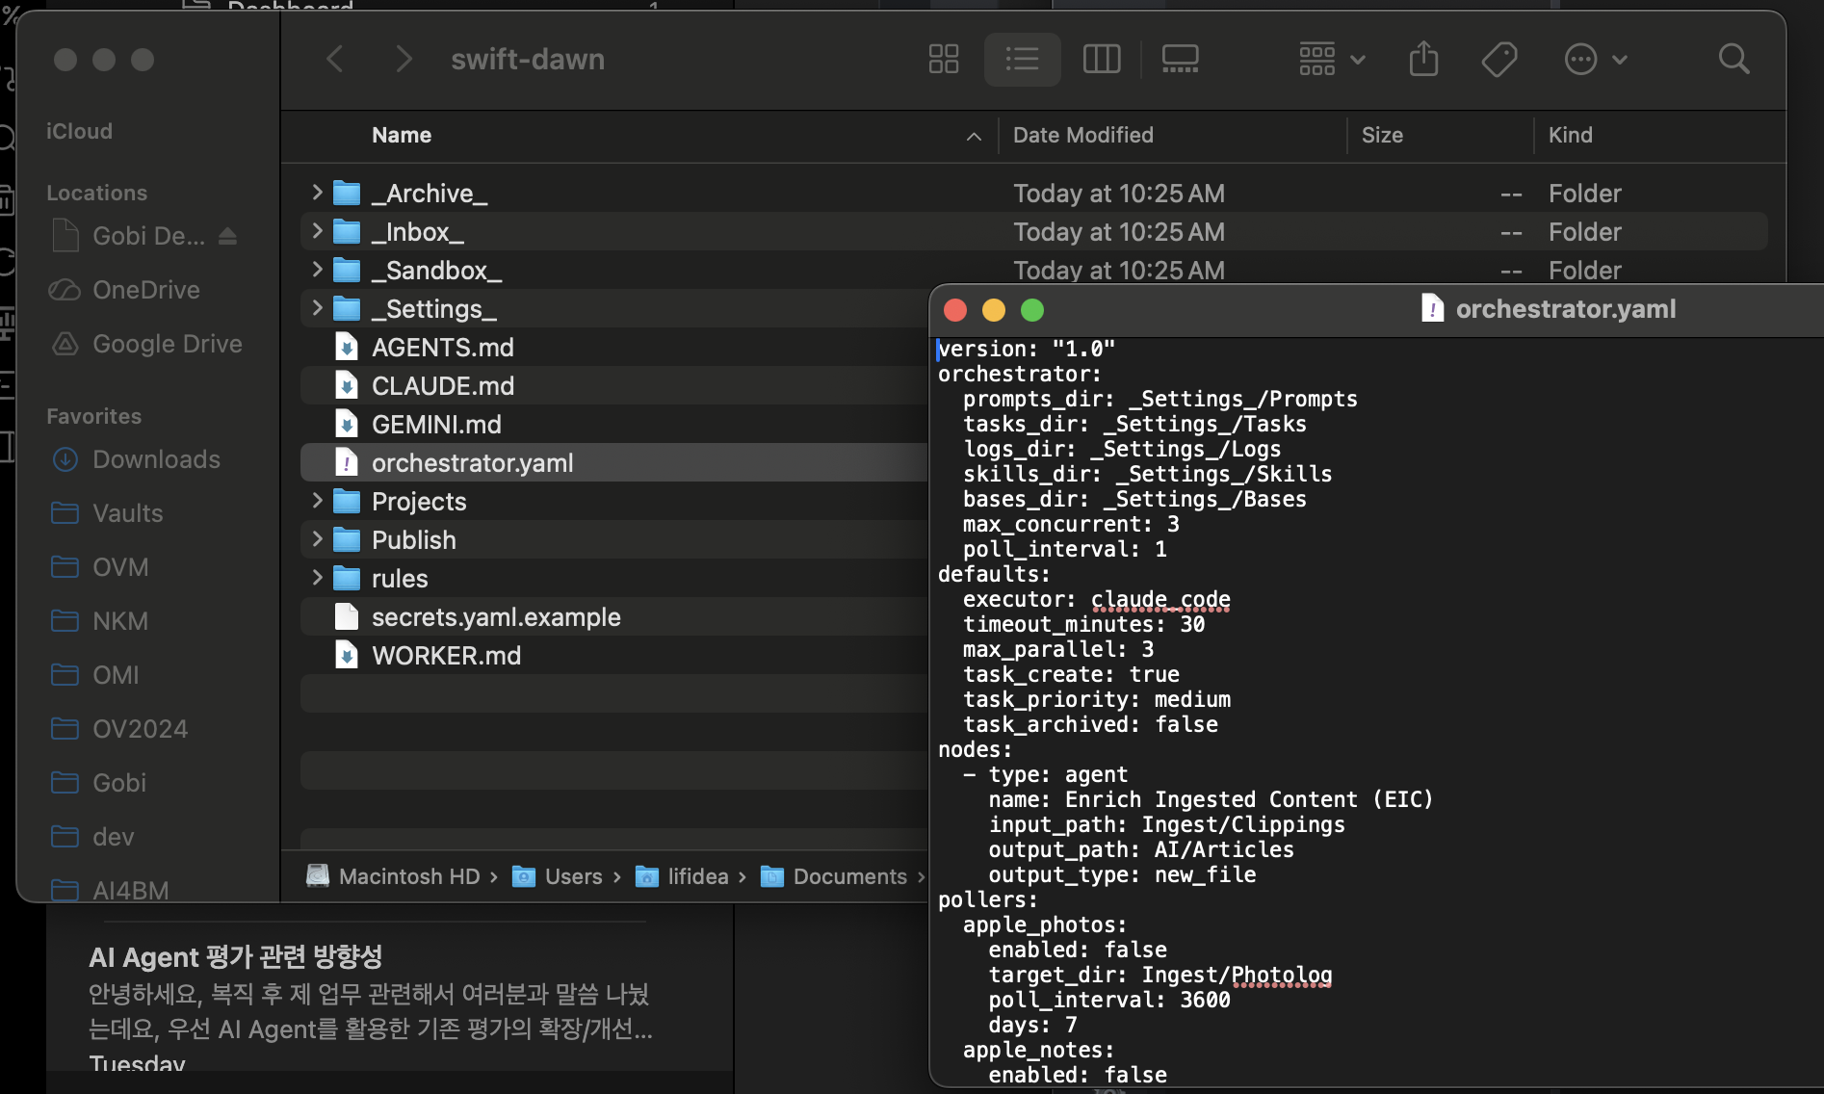Viewport: 1824px width, 1094px height.
Task: Switch to gallery view
Action: 1179,59
